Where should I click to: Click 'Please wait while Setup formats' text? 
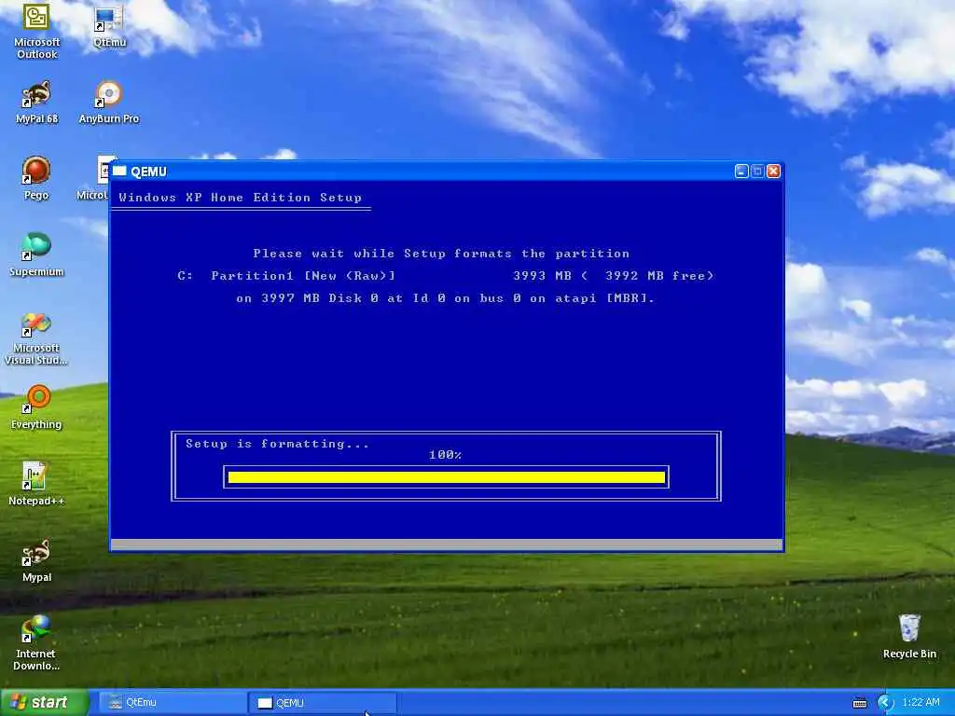pos(441,254)
